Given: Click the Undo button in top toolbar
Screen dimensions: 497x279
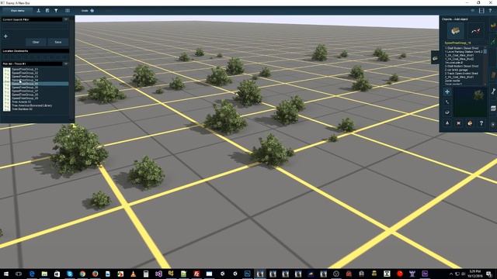Looking at the screenshot, I should point(88,10).
